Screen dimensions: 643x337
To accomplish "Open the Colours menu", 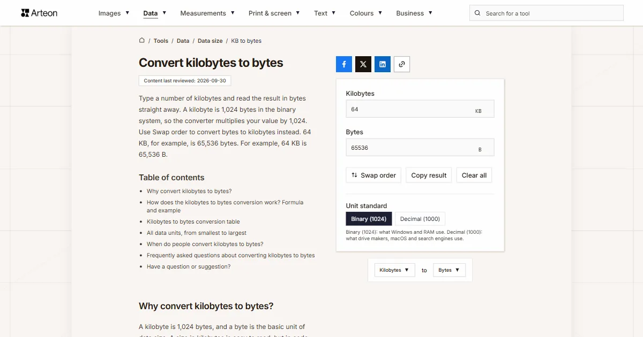I will pos(366,13).
